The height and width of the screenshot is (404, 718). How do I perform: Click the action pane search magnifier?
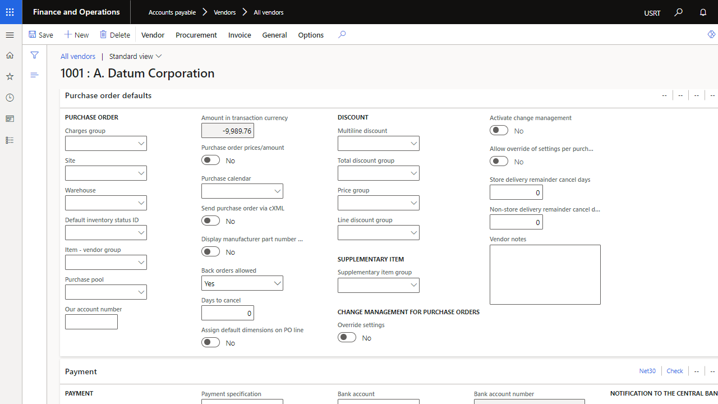(342, 35)
